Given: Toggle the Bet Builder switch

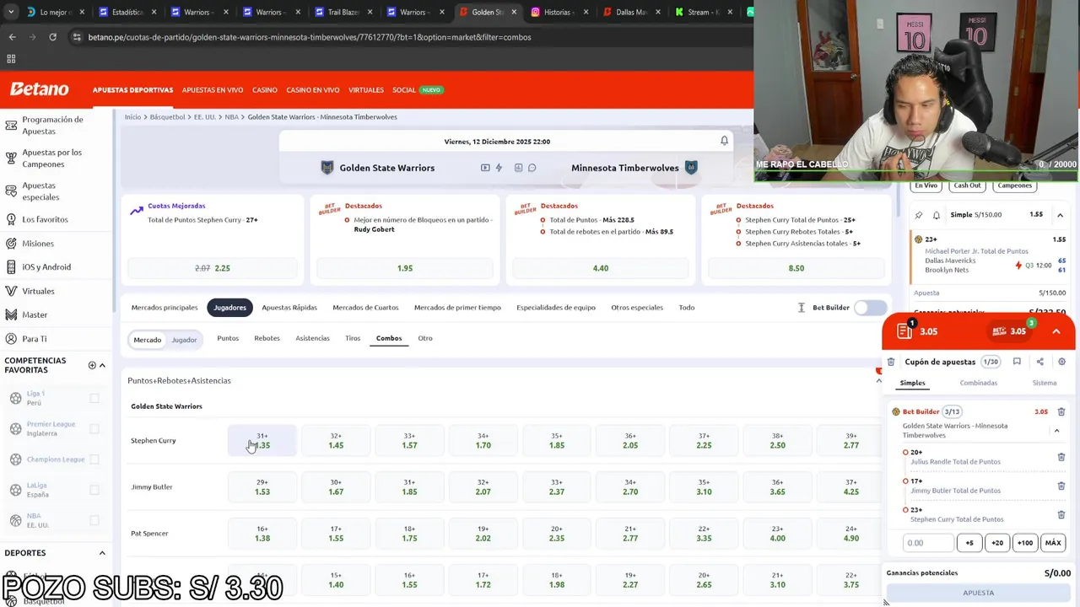Looking at the screenshot, I should [870, 308].
